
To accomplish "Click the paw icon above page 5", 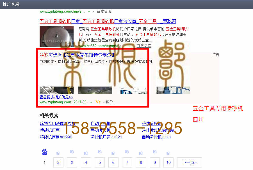I will (x=100, y=152).
